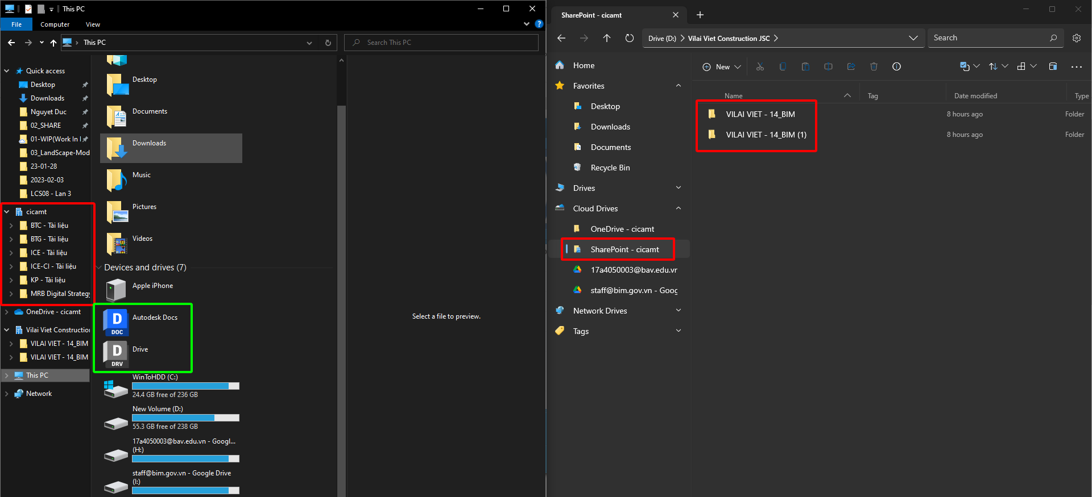1092x497 pixels.
Task: Click the Delete trash icon in Files app toolbar
Action: click(x=874, y=66)
